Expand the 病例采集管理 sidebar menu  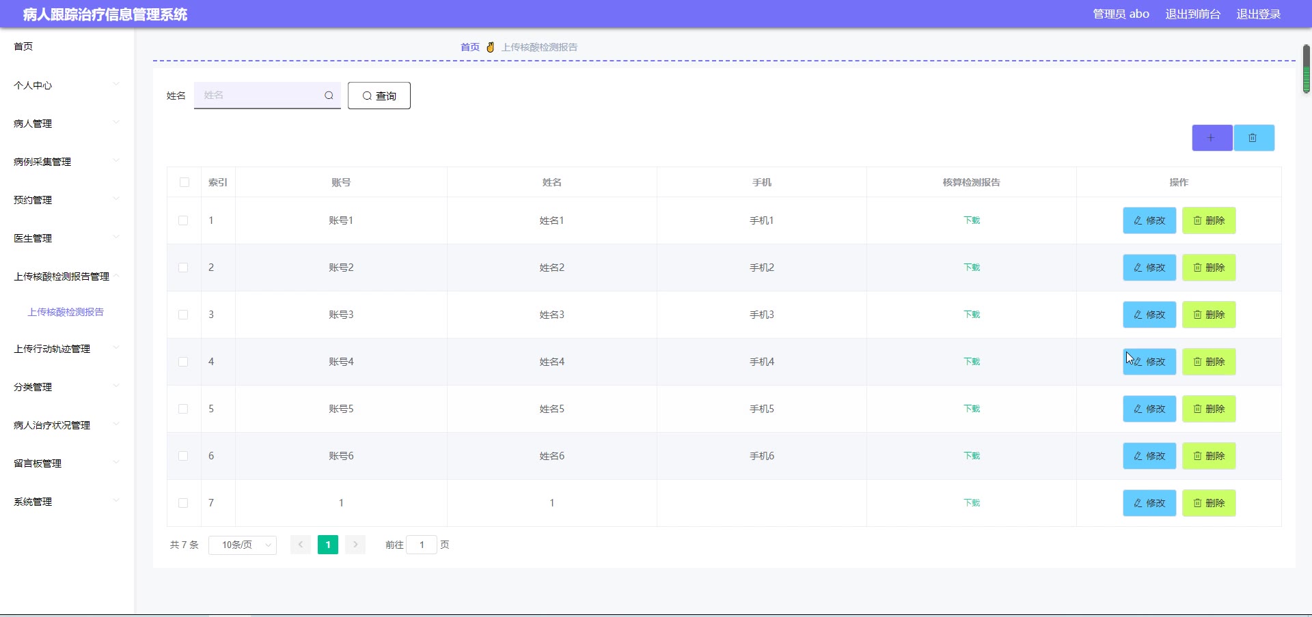(x=67, y=162)
